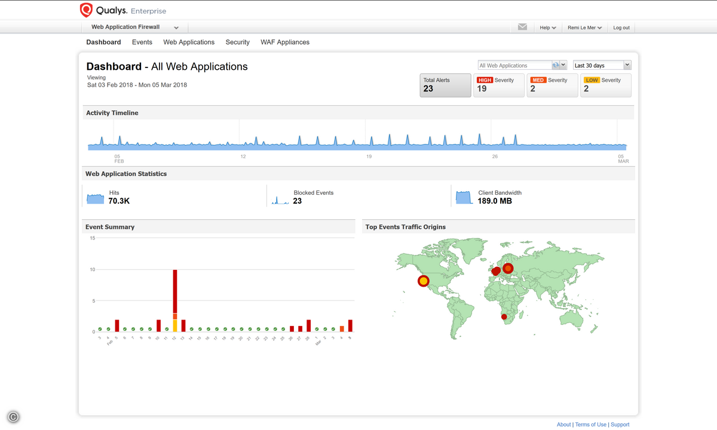The width and height of the screenshot is (717, 430).
Task: Open the Web Applications tab
Action: (189, 42)
